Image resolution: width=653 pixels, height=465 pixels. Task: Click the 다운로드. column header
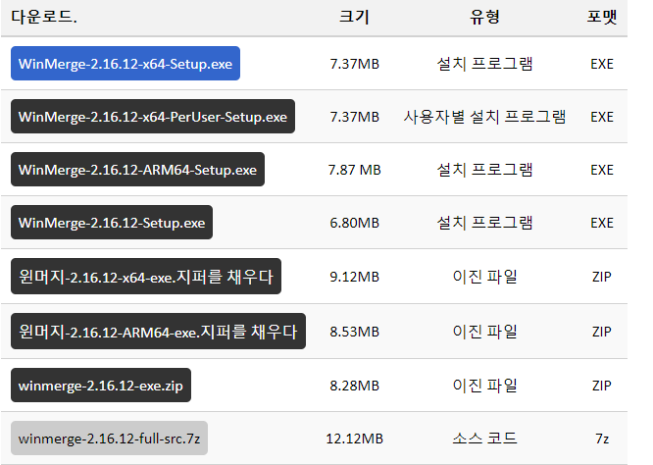click(x=44, y=17)
